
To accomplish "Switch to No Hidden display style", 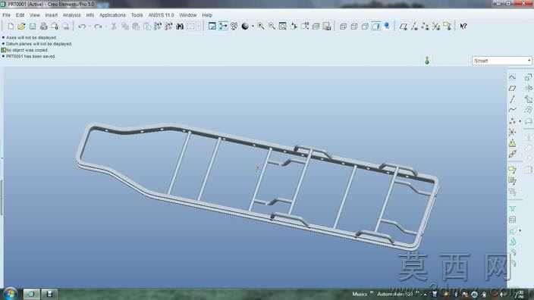I will 365,27.
